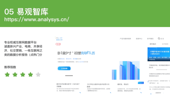Open the 中国手机银行 2023 banner

[159, 54]
